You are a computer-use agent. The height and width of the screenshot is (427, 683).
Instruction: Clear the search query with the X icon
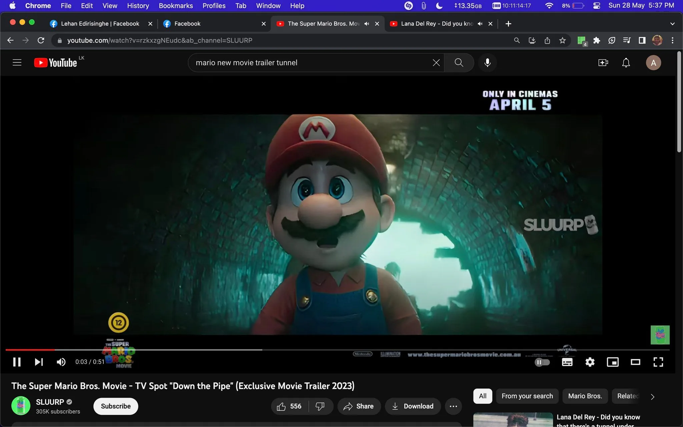(x=436, y=62)
